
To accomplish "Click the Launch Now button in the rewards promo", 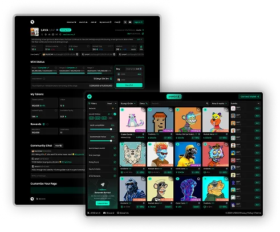I will click(103, 203).
